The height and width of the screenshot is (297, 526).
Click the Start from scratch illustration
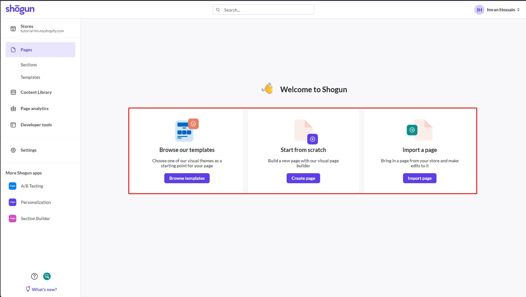point(306,132)
